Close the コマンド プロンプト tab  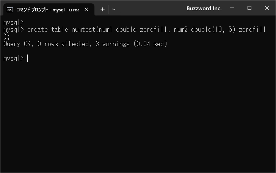point(86,9)
